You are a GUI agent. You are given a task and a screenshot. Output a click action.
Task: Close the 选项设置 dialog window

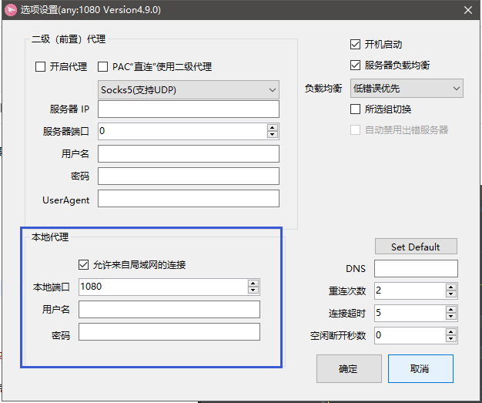468,10
